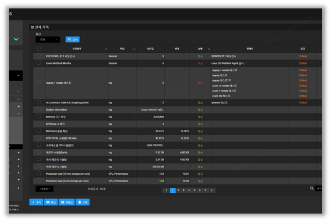Image resolution: width=331 pixels, height=222 pixels.
Task: Click the nf_conntrack: table full, dropping packet item
Action: coord(67,103)
